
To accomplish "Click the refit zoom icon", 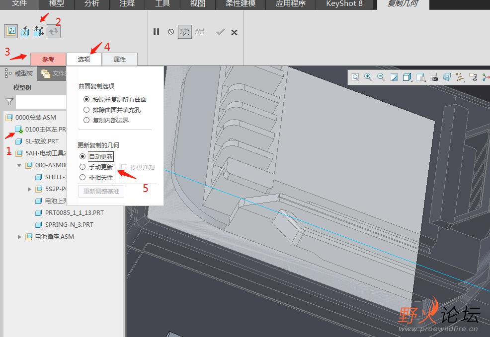I will coord(355,77).
